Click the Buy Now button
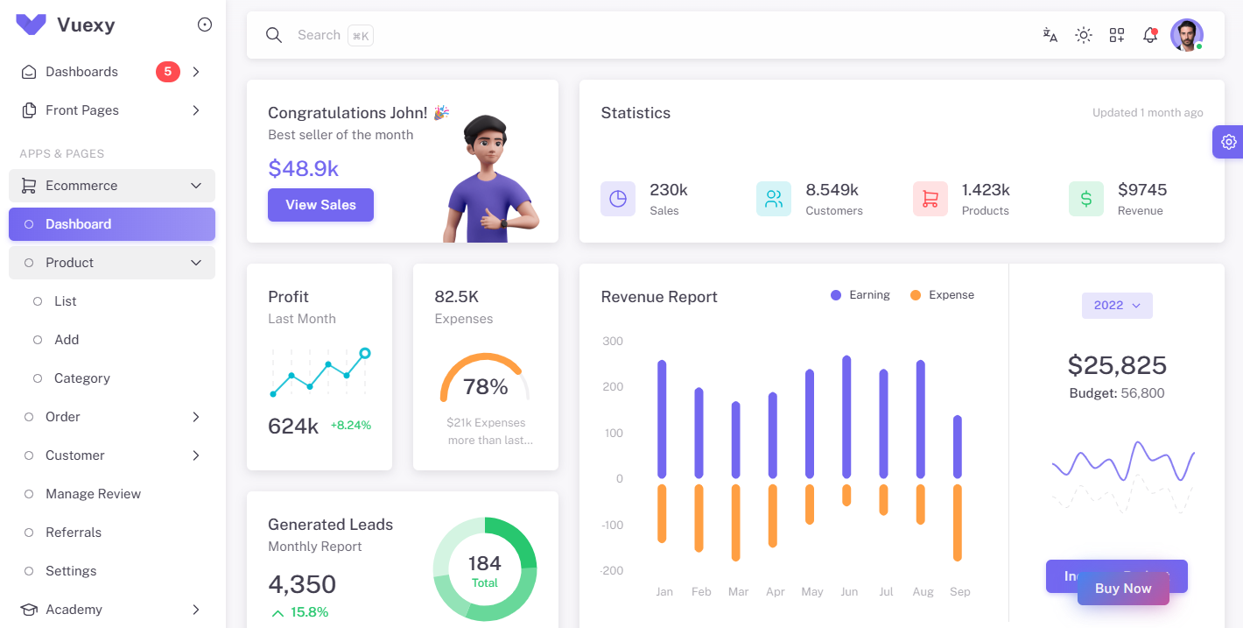 pyautogui.click(x=1123, y=589)
